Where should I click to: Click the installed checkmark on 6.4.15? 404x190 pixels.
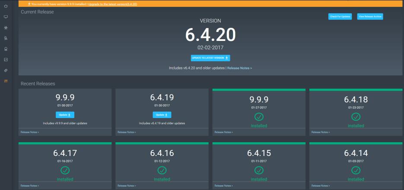[x=259, y=170]
